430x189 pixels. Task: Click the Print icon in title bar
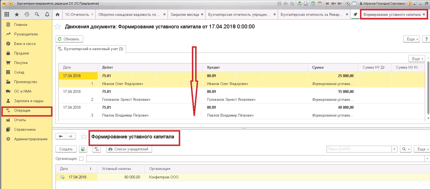coord(286,4)
